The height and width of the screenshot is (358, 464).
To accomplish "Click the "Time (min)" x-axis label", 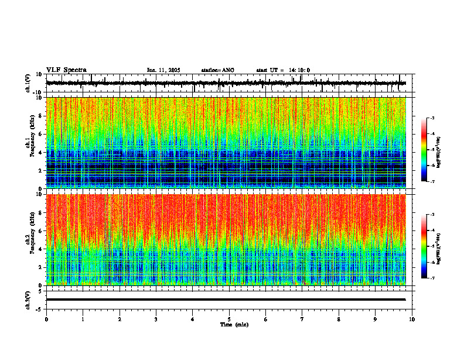I will (x=234, y=325).
